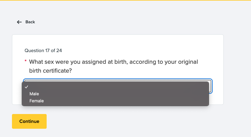The height and width of the screenshot is (137, 251).
Task: Choose Female in the open dropdown
Action: tap(37, 101)
